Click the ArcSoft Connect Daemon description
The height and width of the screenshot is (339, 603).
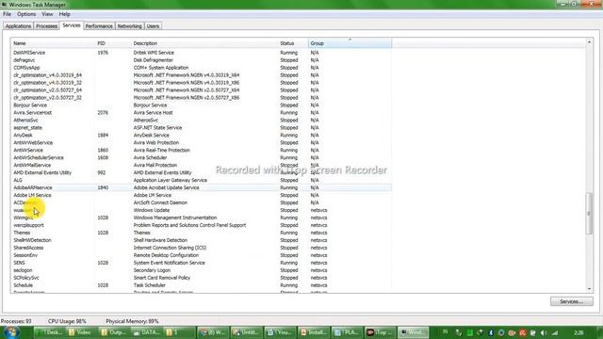click(160, 202)
